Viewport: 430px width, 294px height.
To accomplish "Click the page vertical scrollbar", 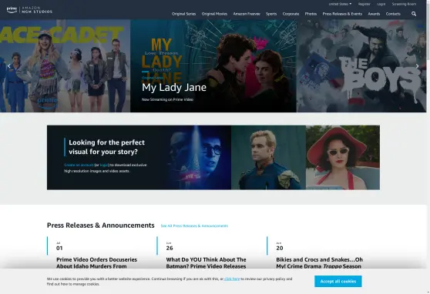I will point(428,147).
